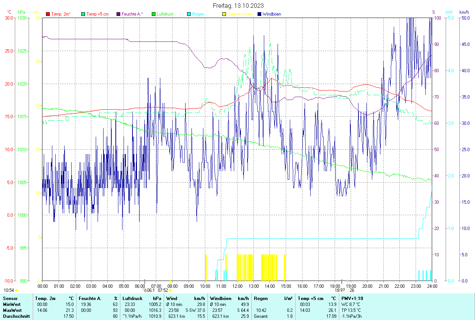Click the gust average value 25.9

[x=245, y=316]
